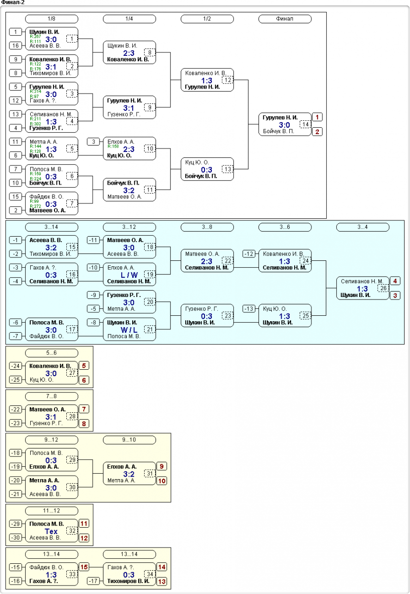Click the "11...12" round header

pos(51,511)
